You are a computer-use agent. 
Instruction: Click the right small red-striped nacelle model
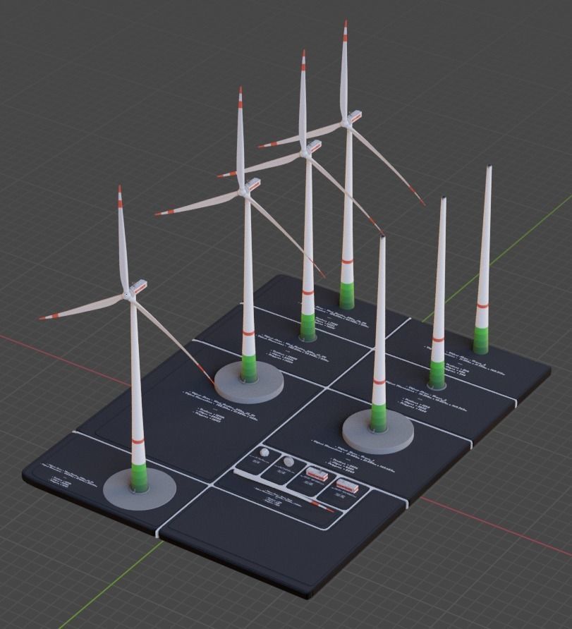point(347,485)
